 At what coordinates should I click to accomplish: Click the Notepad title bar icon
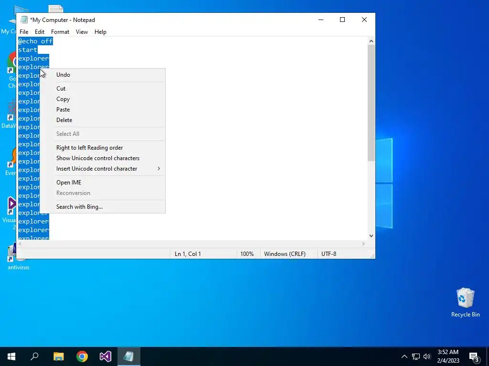point(24,20)
